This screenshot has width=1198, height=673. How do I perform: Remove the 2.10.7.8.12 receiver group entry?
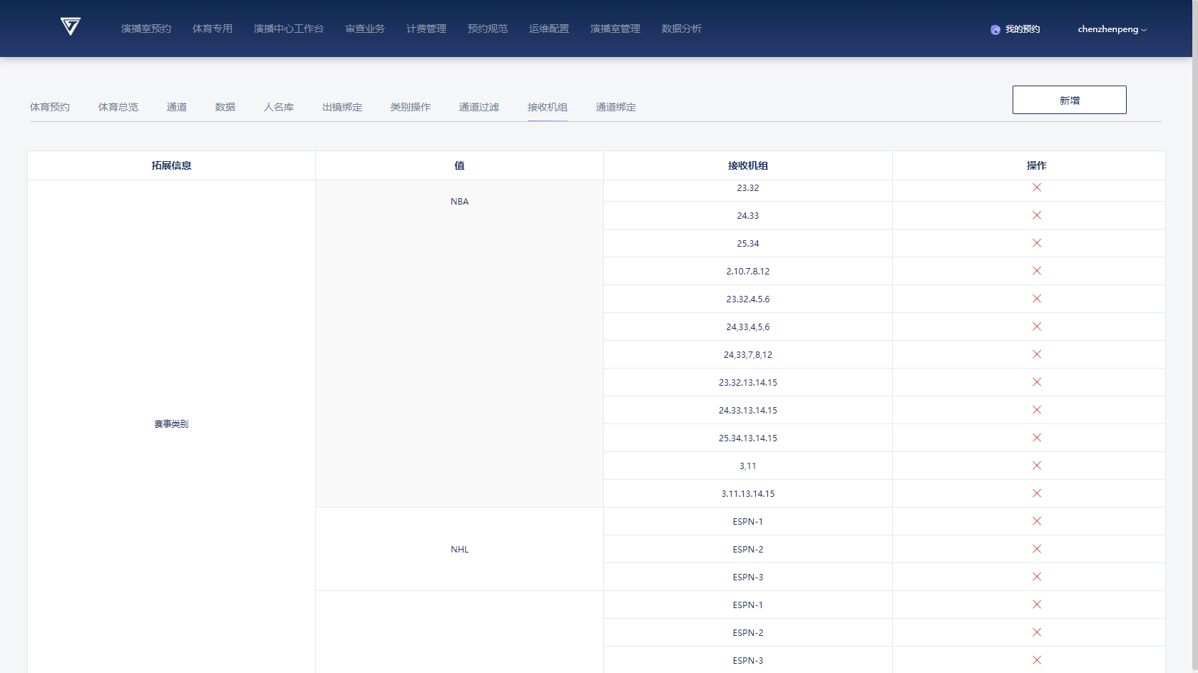click(x=1036, y=271)
